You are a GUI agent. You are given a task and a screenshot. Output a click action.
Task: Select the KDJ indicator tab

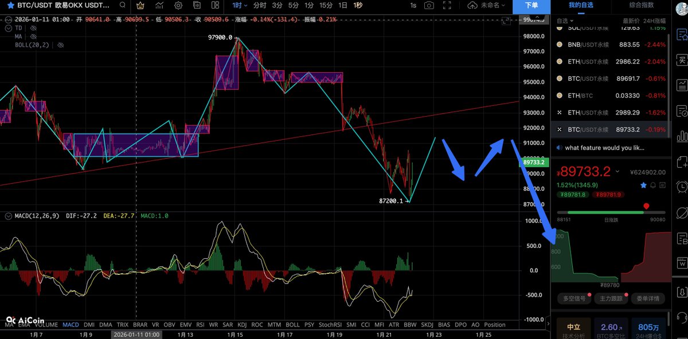tap(242, 325)
